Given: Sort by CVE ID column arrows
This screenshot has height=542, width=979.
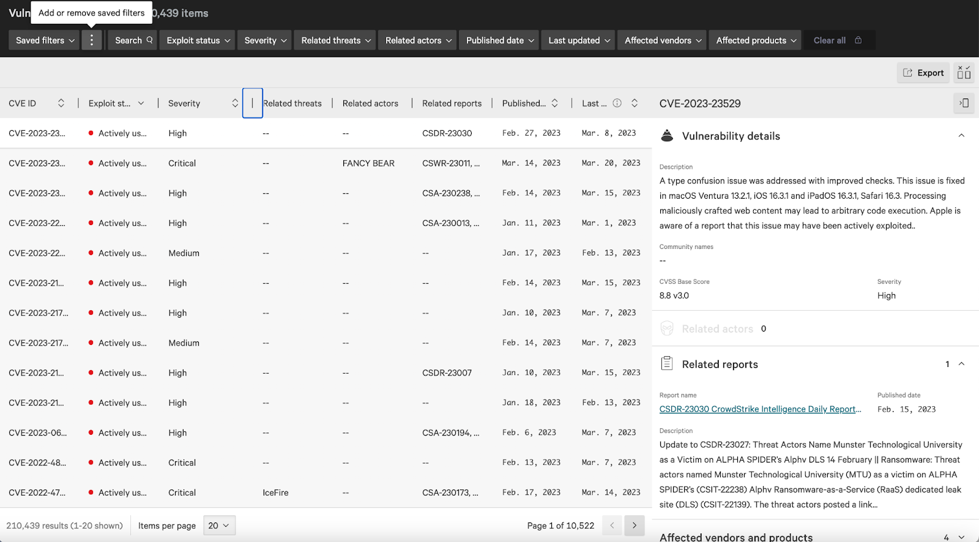Looking at the screenshot, I should click(61, 103).
